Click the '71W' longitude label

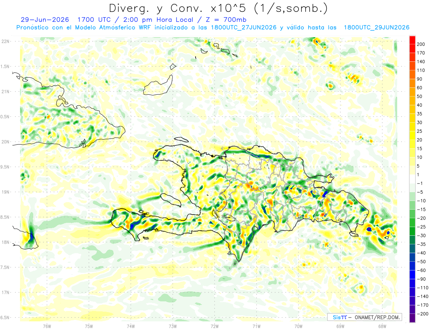[256, 326]
